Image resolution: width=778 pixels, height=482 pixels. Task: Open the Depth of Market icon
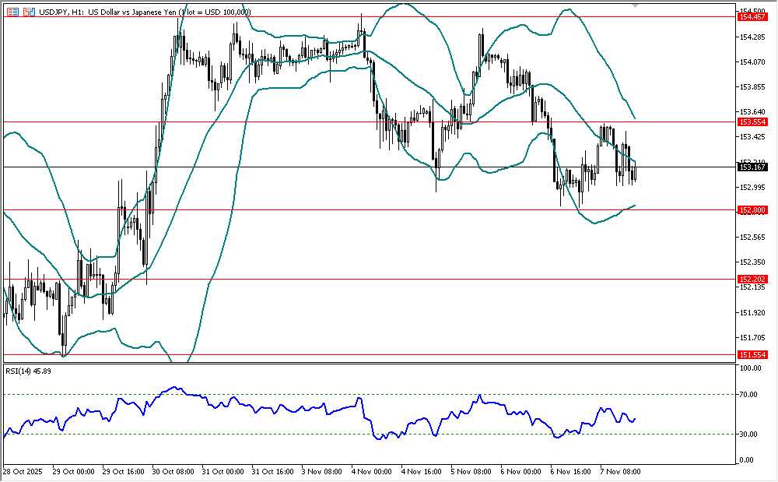click(x=29, y=12)
